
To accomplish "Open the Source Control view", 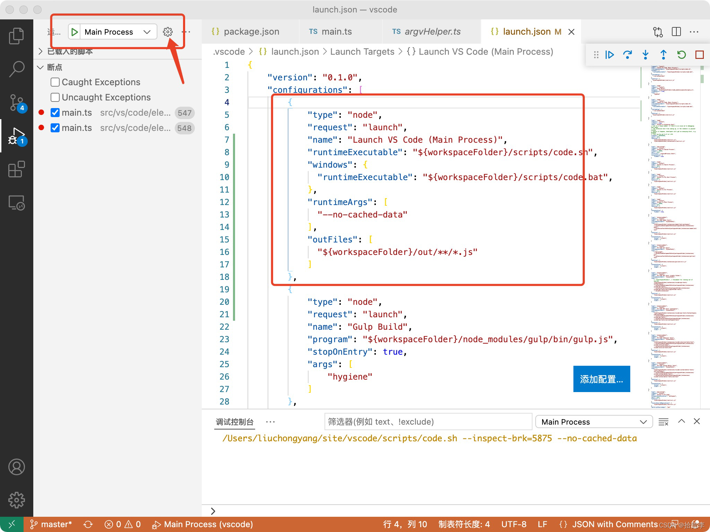I will (16, 103).
